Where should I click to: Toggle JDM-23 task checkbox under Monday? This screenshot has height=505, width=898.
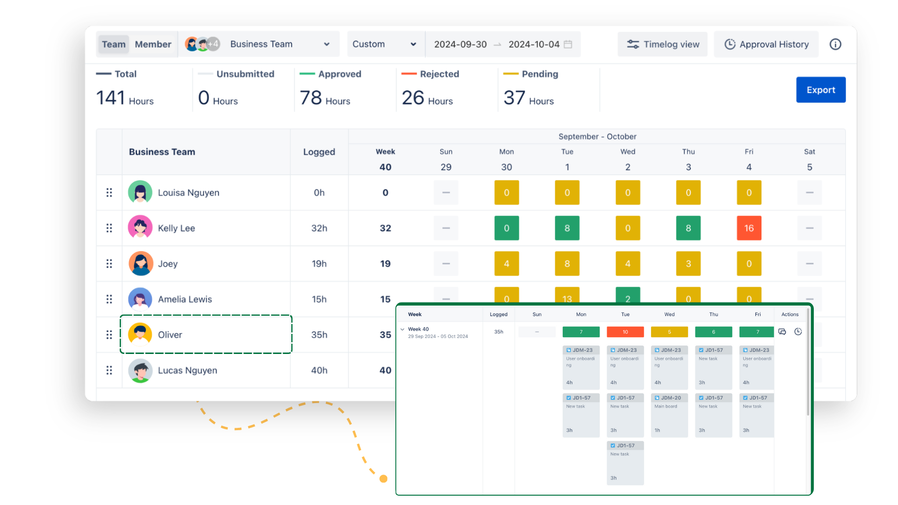(x=569, y=350)
